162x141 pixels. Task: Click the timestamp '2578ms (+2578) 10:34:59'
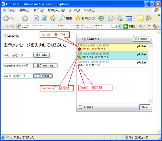point(94,62)
